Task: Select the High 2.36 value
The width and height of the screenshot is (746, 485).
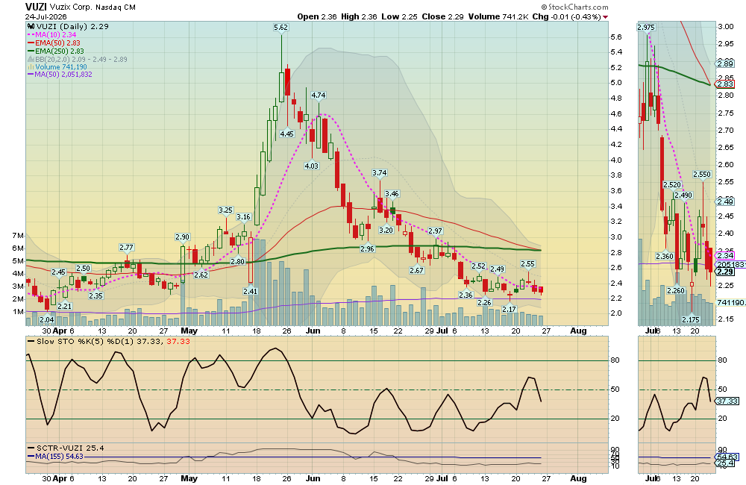Action: [x=360, y=16]
